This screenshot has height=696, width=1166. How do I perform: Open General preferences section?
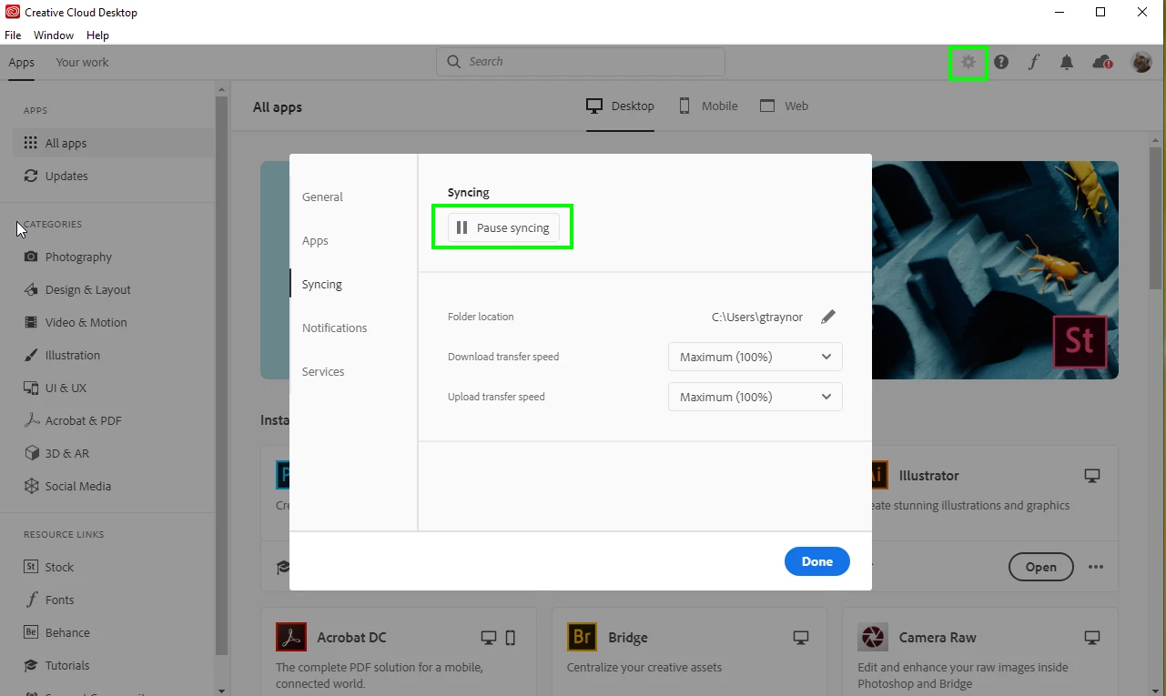click(322, 197)
